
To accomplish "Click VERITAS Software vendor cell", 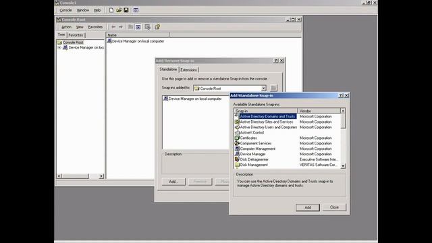I will [x=318, y=165].
